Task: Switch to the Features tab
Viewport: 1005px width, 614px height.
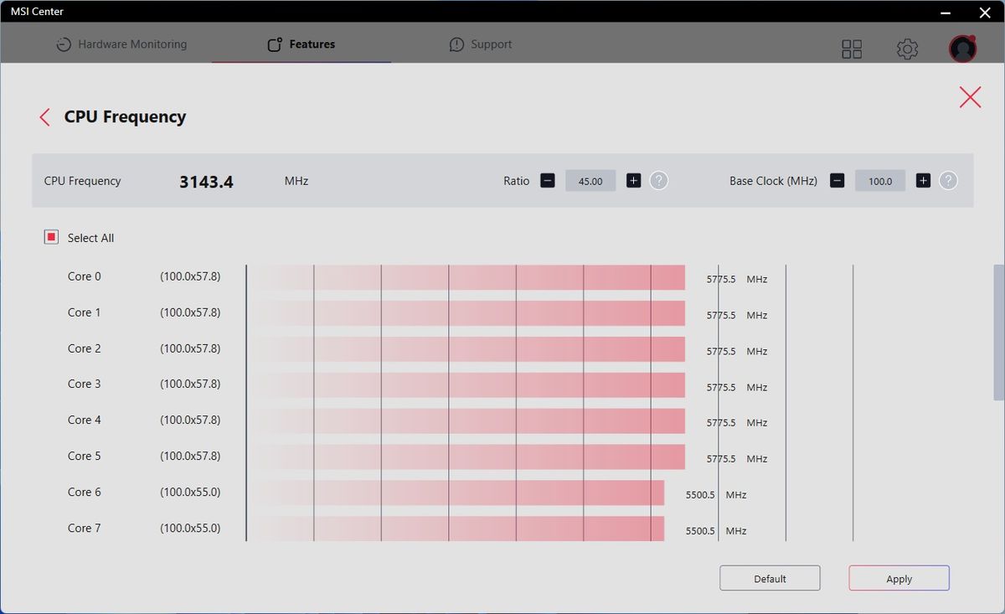Action: pyautogui.click(x=301, y=44)
